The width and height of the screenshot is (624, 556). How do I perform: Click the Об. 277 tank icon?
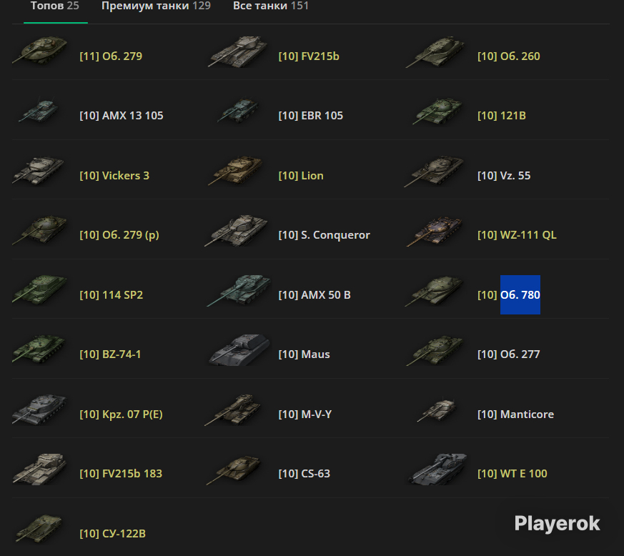click(x=435, y=351)
